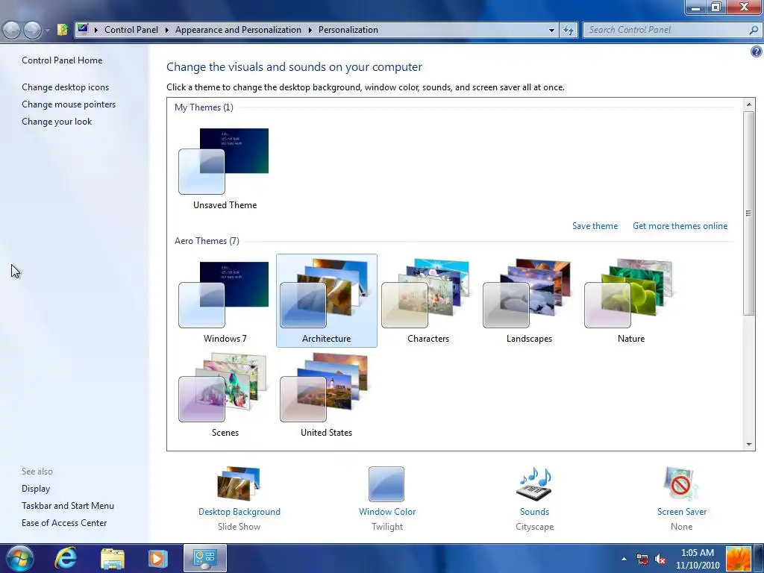Click the network tray icon
This screenshot has height=573, width=764.
pos(642,559)
